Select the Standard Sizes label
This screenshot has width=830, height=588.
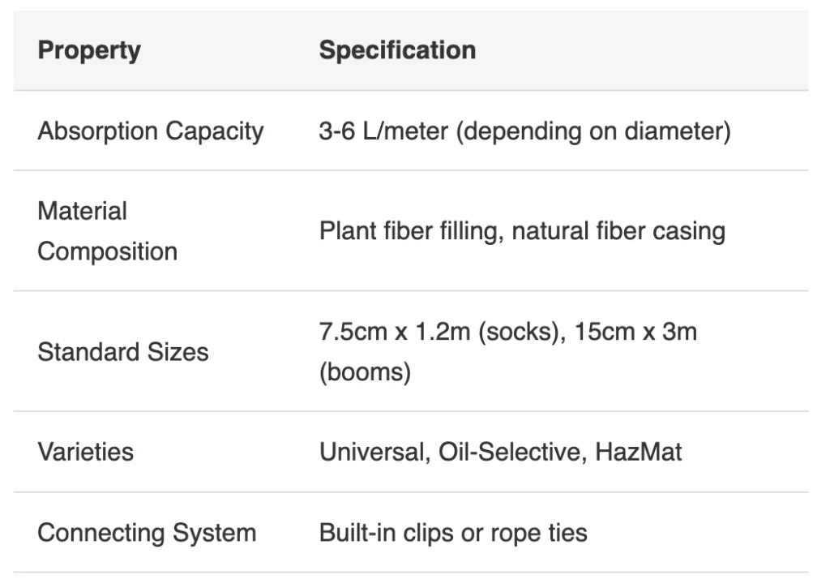coord(123,352)
